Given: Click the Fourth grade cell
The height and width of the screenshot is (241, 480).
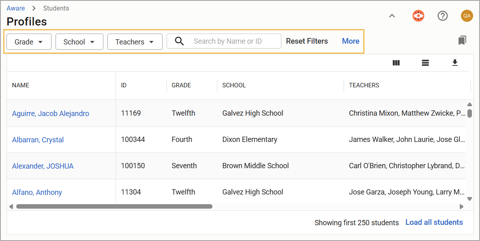Looking at the screenshot, I should tap(182, 140).
